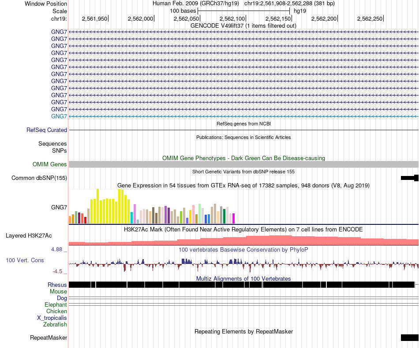Click the black dbSNP variant item
Viewport: 419px width, 348px height.
point(410,178)
